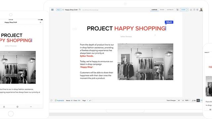Switch to the Distribute tab
This screenshot has height=119, width=212.
pyautogui.click(x=170, y=10)
